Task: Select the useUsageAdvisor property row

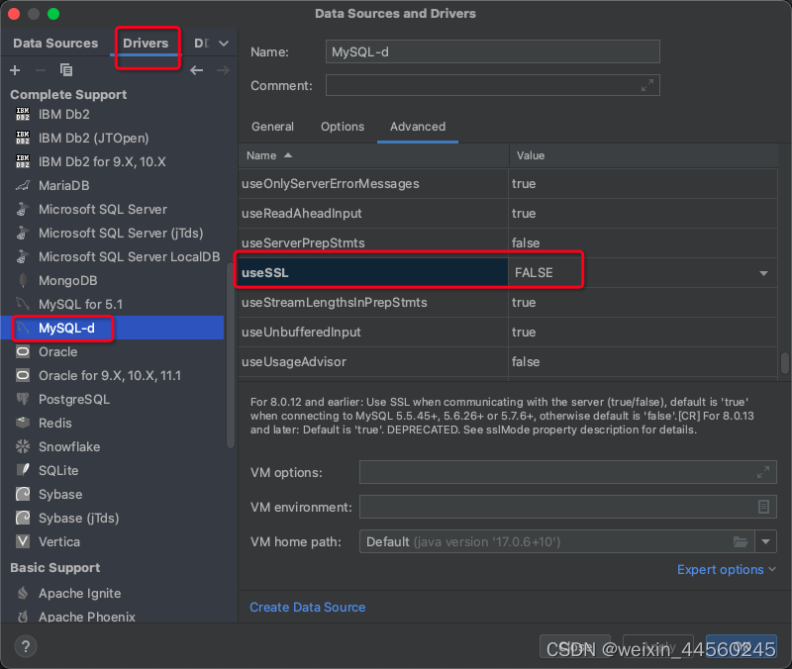Action: coord(508,361)
